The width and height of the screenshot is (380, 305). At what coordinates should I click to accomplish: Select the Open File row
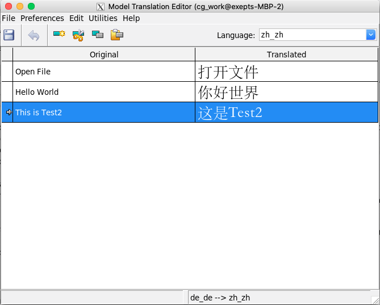point(103,72)
